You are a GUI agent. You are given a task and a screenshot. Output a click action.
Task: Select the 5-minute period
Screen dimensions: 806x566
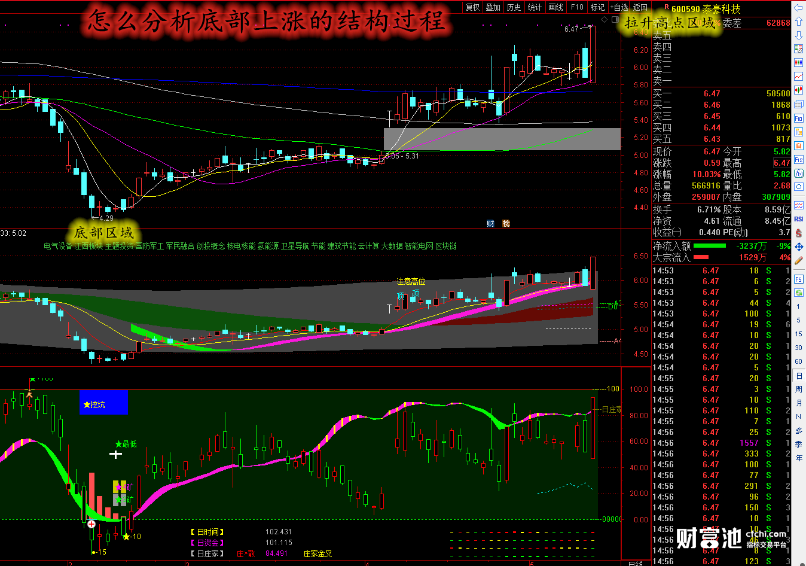(798, 320)
